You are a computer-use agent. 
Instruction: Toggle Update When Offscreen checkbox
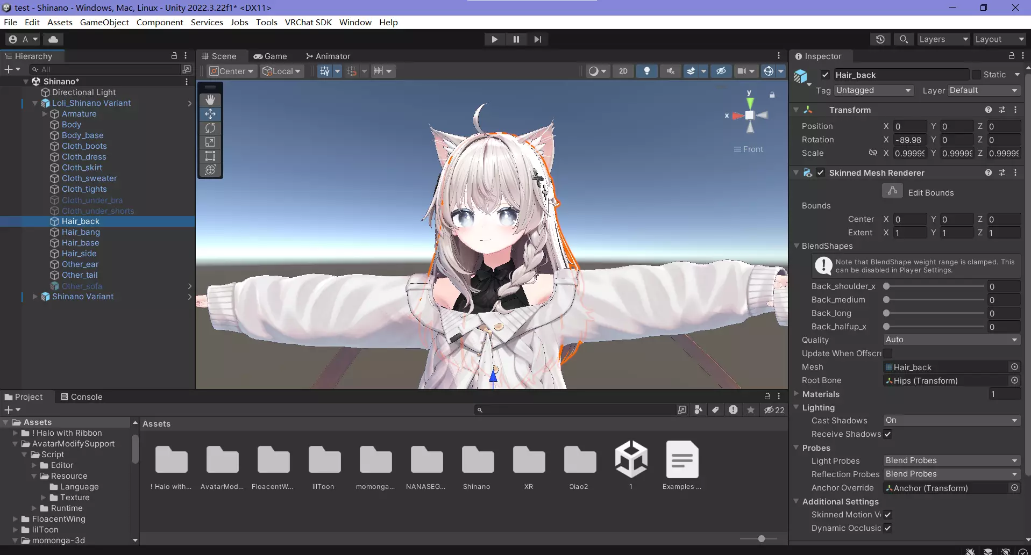[x=887, y=354]
